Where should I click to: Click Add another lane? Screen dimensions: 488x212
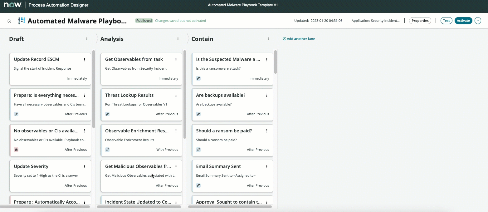[299, 39]
